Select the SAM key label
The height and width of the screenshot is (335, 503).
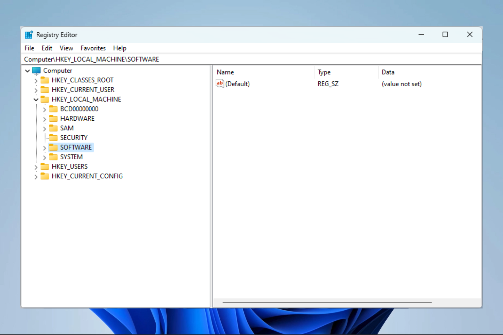pos(67,128)
